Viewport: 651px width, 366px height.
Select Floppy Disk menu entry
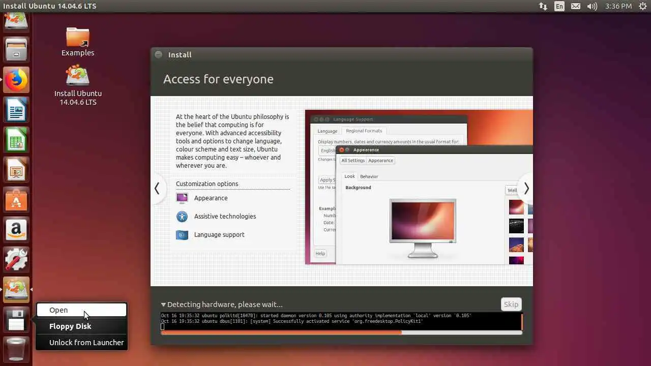coord(81,326)
